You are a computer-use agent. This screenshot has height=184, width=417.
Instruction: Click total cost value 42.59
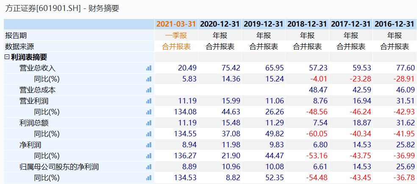[x=361, y=90]
